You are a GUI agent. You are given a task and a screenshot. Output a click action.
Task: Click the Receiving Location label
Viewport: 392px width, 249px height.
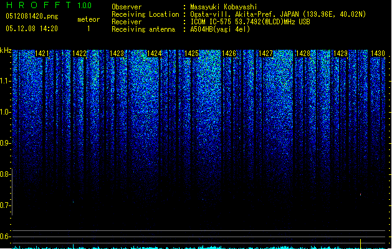pyautogui.click(x=145, y=14)
